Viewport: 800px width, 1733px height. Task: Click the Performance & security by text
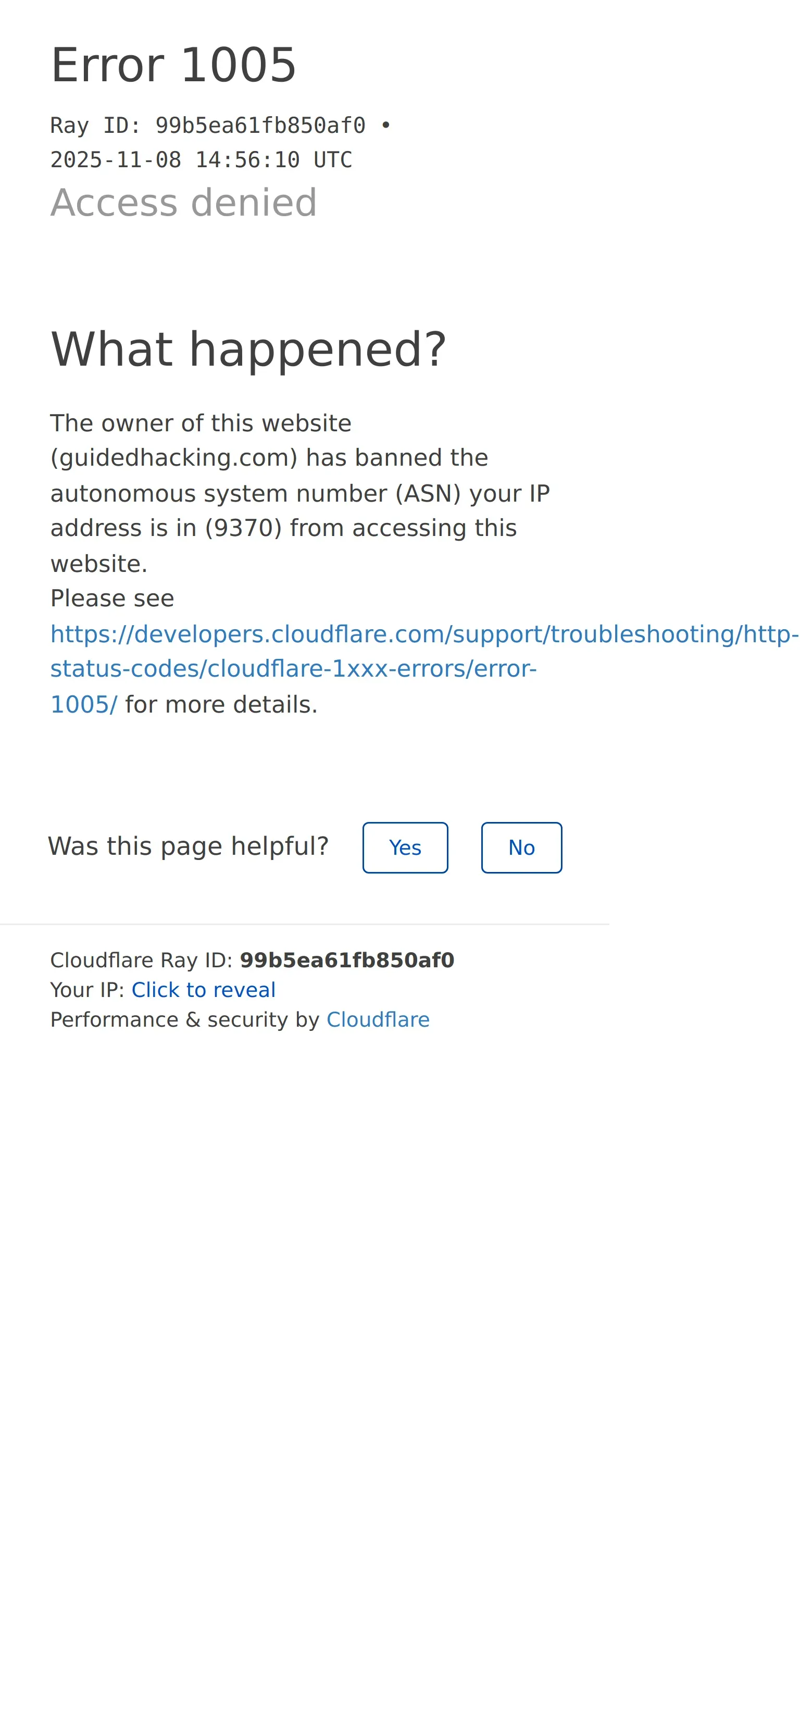pyautogui.click(x=185, y=1020)
